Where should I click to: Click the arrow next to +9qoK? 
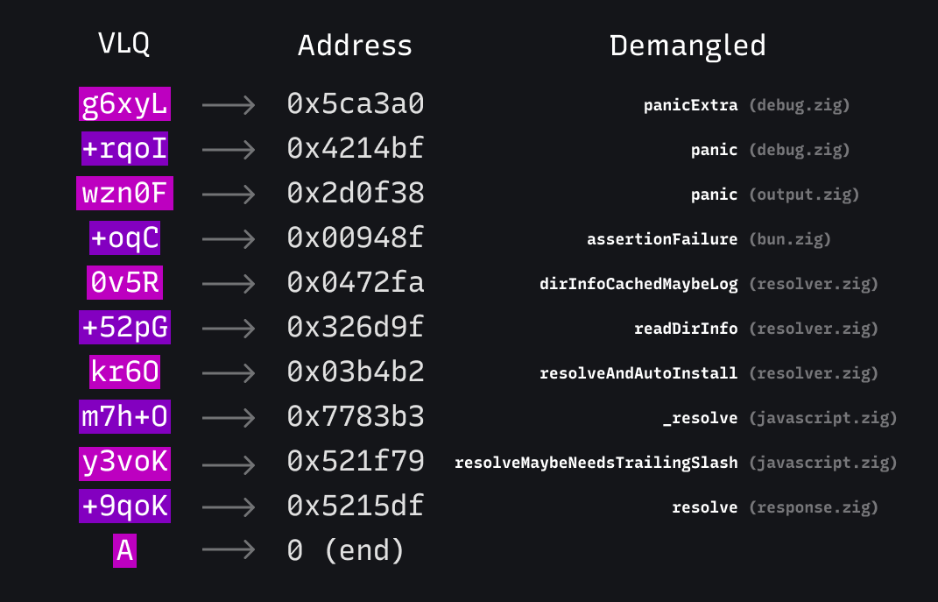(229, 507)
